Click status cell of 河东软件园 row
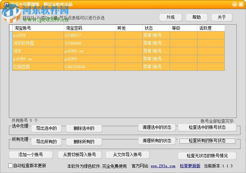The width and height of the screenshot is (246, 173). tap(156, 43)
